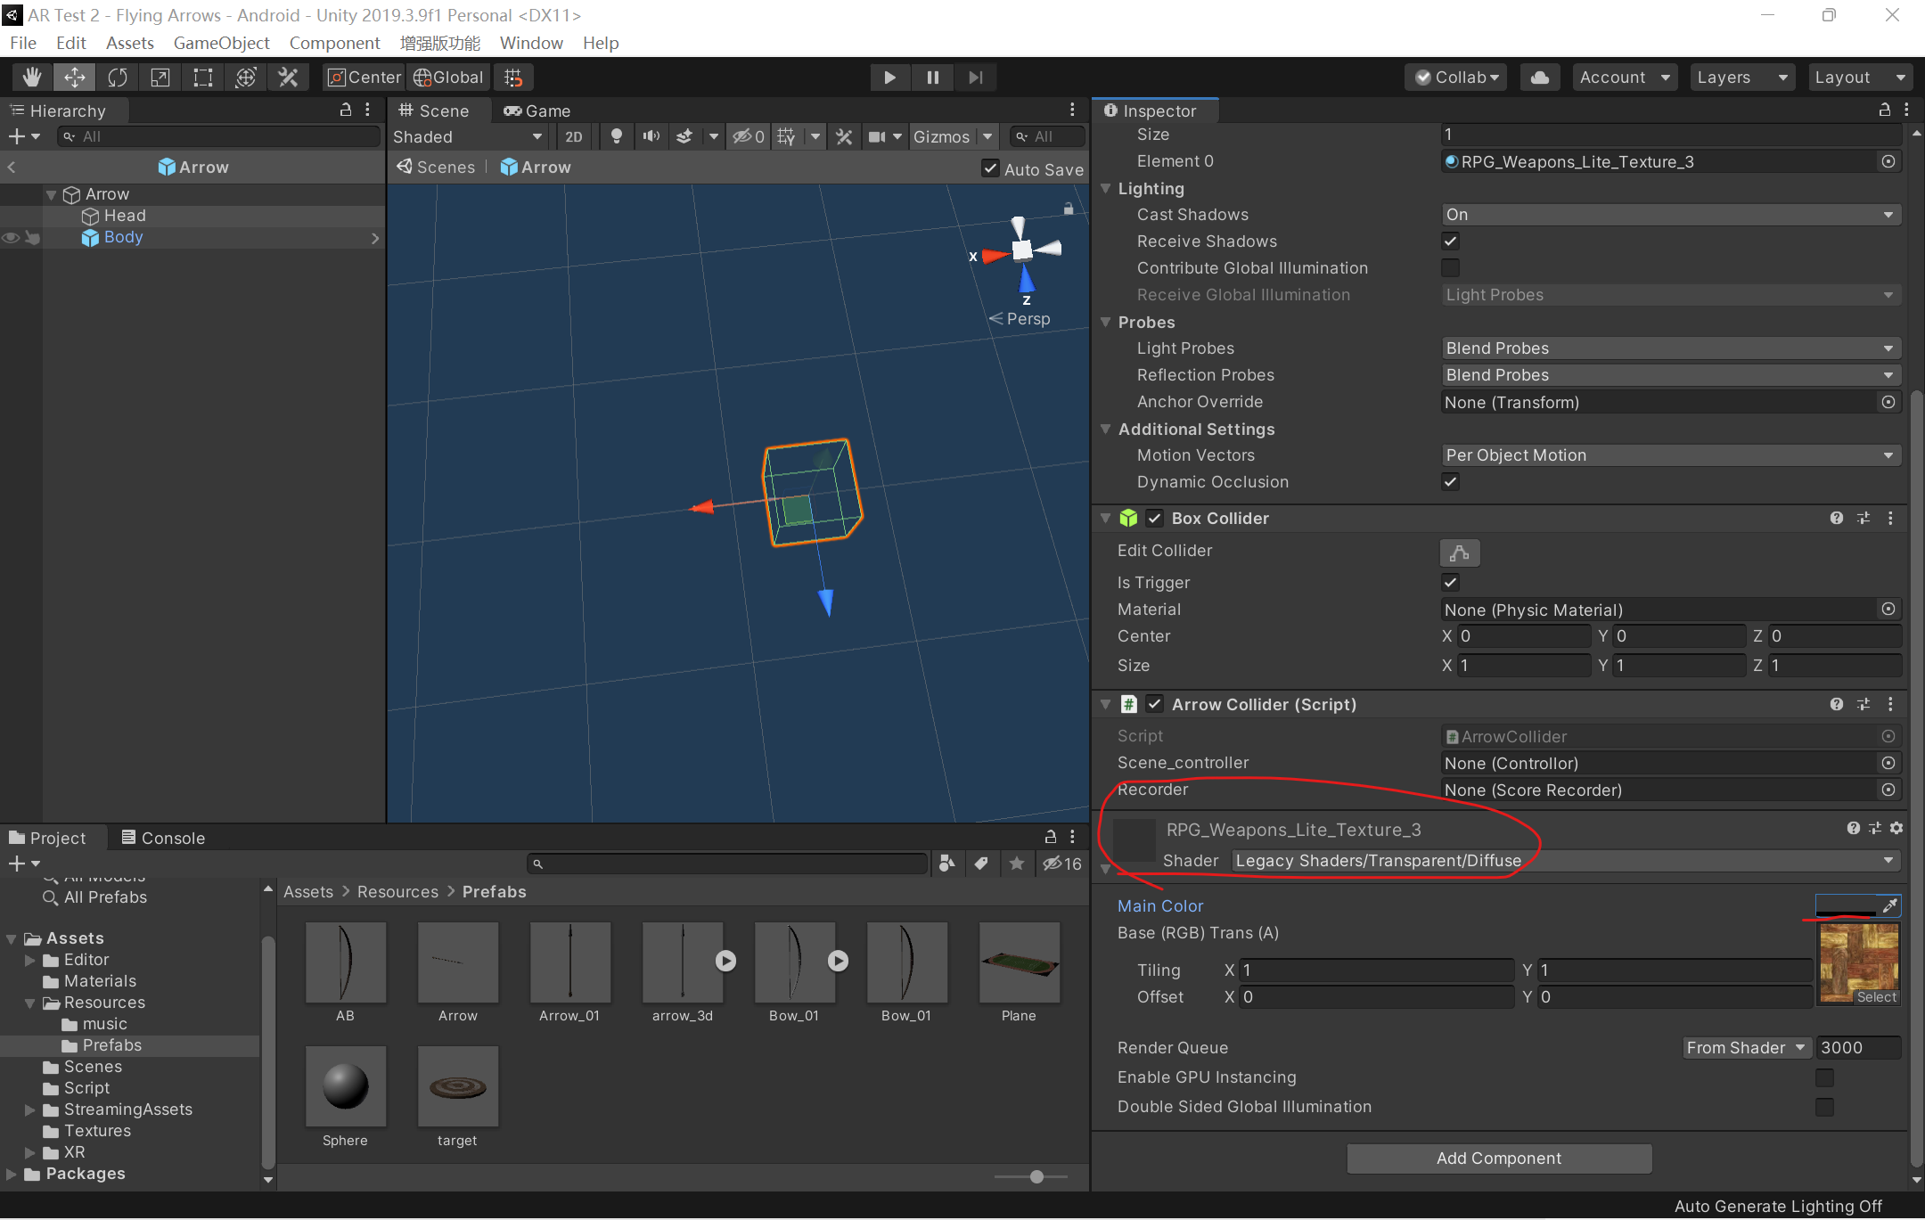Image resolution: width=1925 pixels, height=1220 pixels.
Task: Click the Lighting section expander arrow
Action: 1111,188
